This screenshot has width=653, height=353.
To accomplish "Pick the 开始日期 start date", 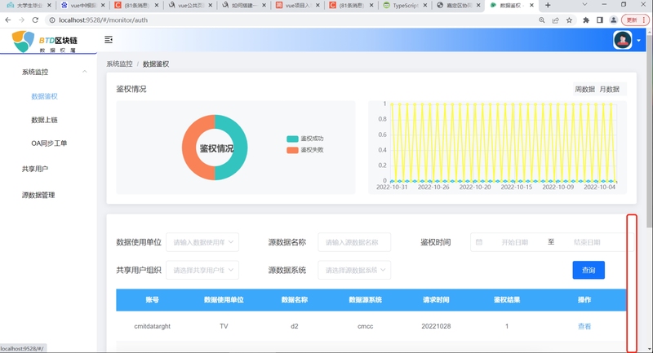I will (515, 242).
